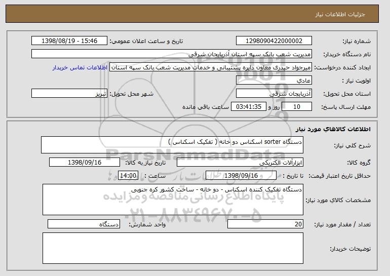This screenshot has width=390, height=276.
Task: Select the goods need date field 1398/09/16
Action: click(85, 163)
